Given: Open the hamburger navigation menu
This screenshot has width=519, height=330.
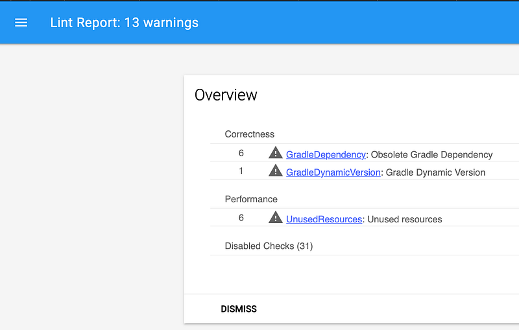Looking at the screenshot, I should 21,23.
